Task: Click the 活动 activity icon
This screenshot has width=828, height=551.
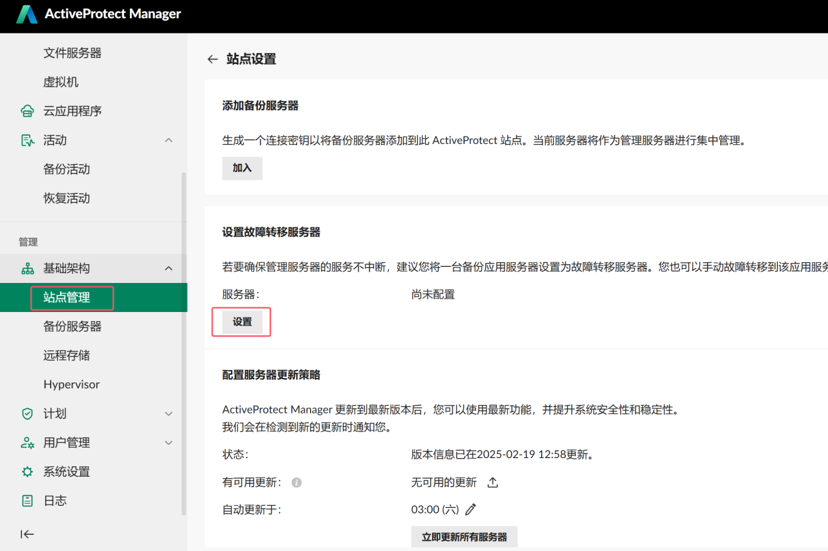Action: [x=27, y=140]
